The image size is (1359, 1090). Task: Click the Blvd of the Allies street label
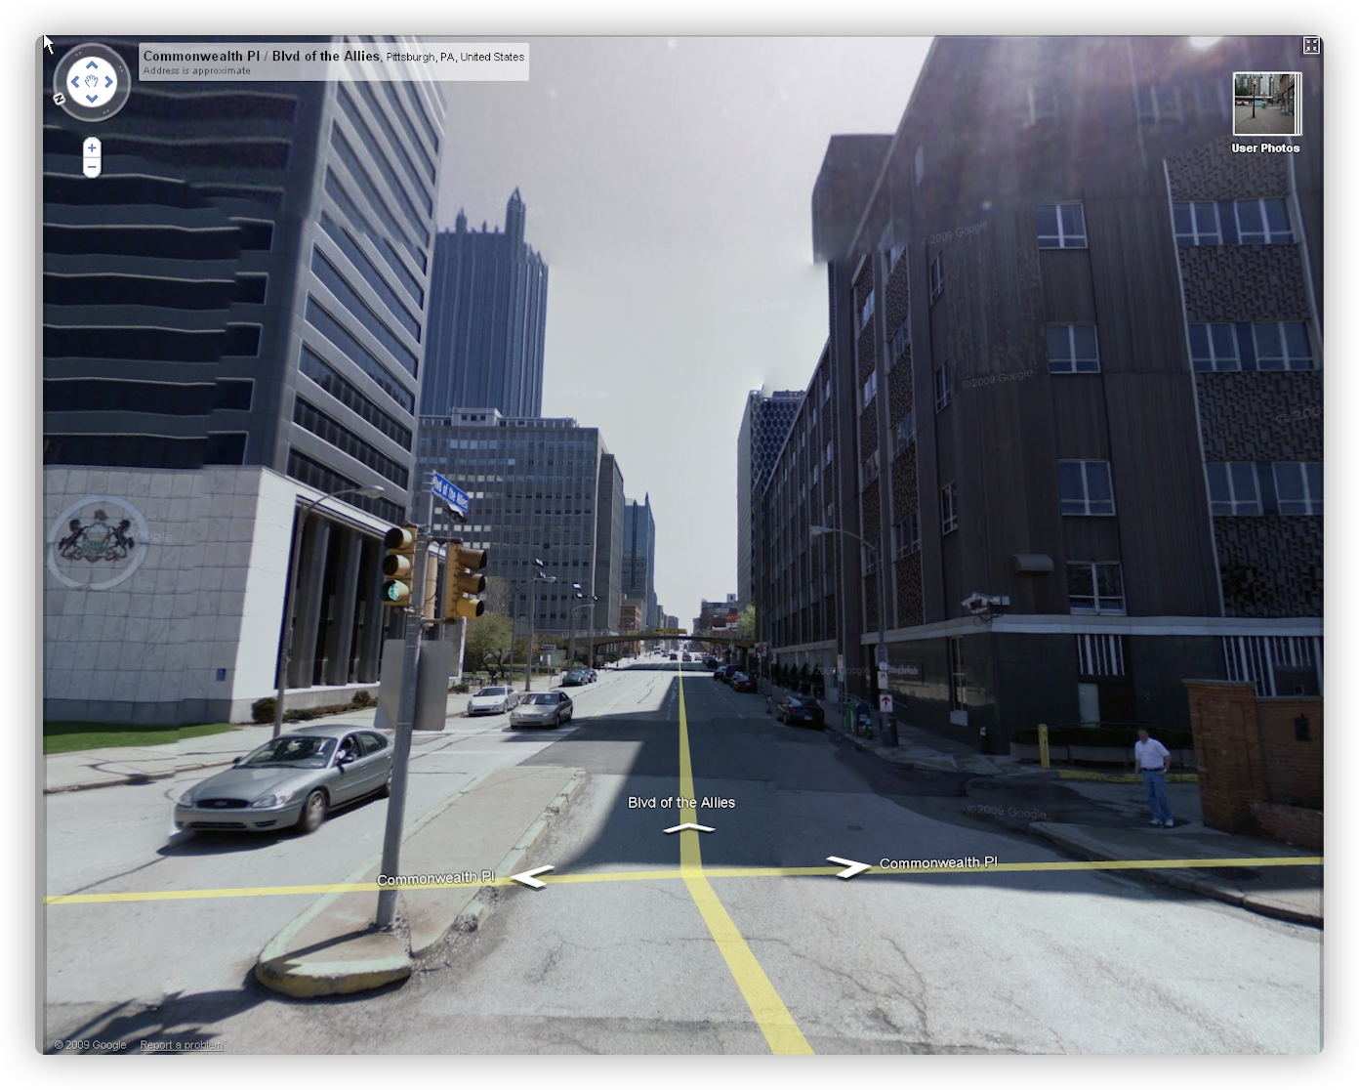point(682,802)
